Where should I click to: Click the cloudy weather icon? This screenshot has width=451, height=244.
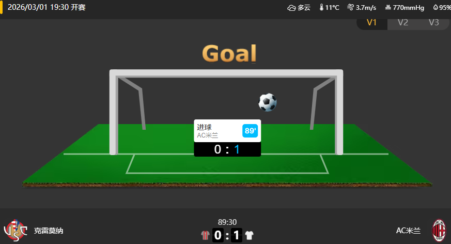291,8
